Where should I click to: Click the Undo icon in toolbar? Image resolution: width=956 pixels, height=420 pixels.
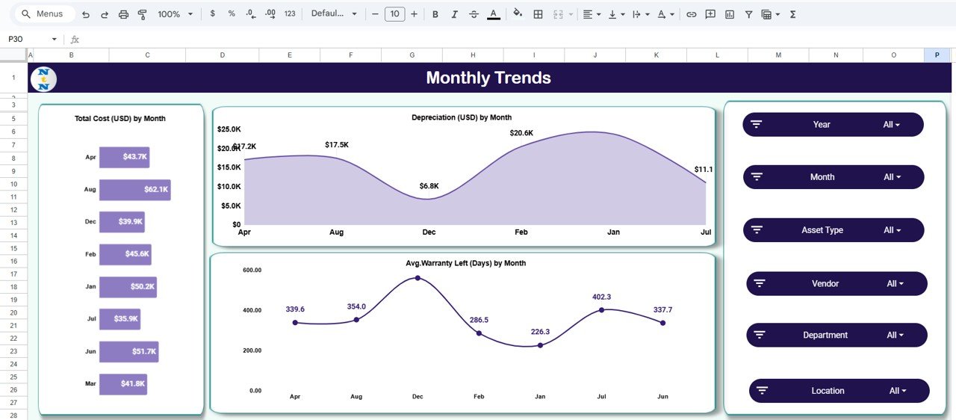86,14
